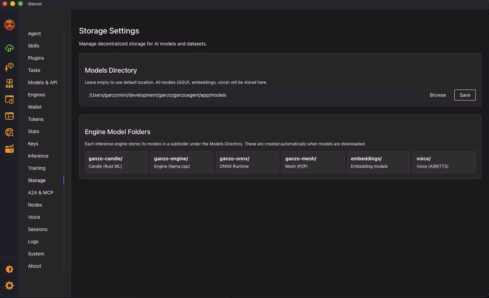Open the globe search icon

9,132
